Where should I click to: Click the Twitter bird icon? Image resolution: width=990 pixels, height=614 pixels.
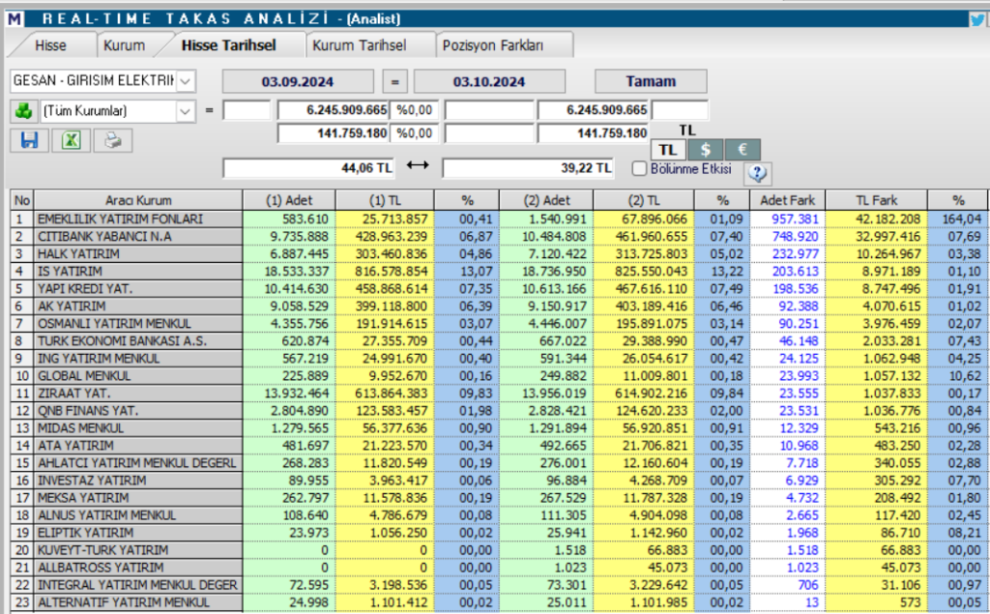pyautogui.click(x=978, y=18)
